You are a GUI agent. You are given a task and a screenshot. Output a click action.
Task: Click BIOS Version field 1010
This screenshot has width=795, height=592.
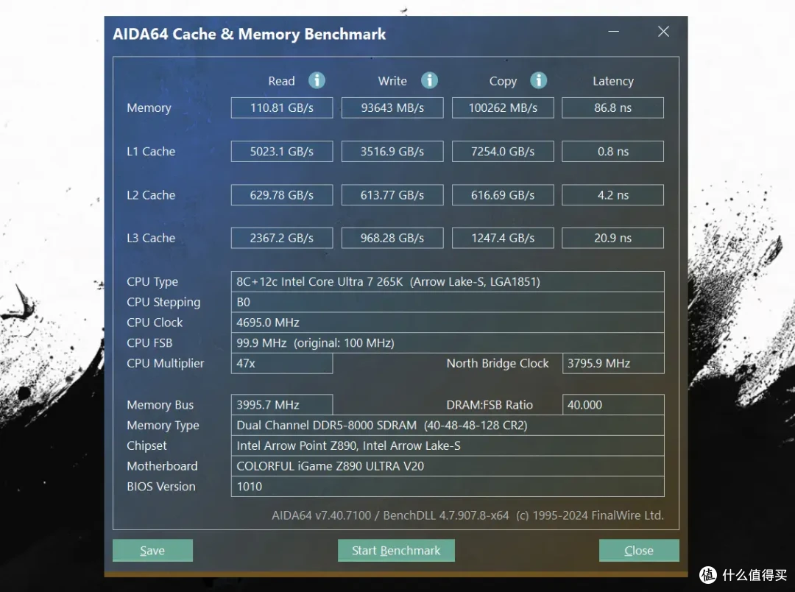[448, 486]
